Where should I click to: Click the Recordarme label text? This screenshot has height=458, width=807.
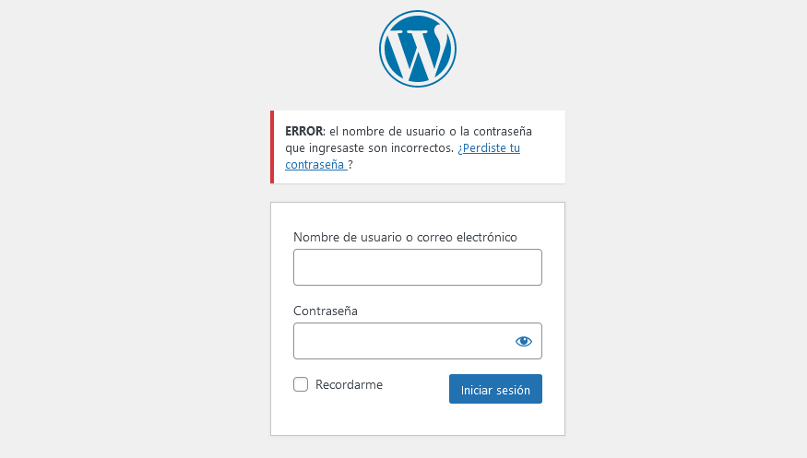349,384
